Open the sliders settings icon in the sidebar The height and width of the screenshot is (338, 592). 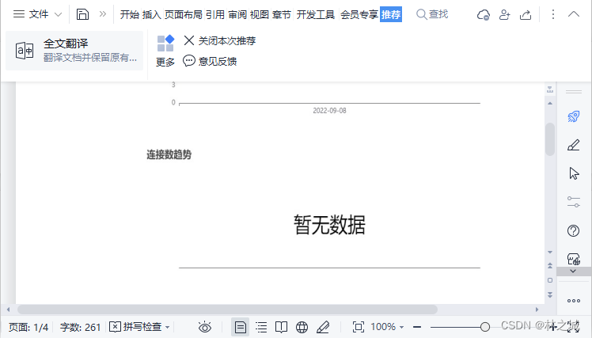(x=574, y=202)
